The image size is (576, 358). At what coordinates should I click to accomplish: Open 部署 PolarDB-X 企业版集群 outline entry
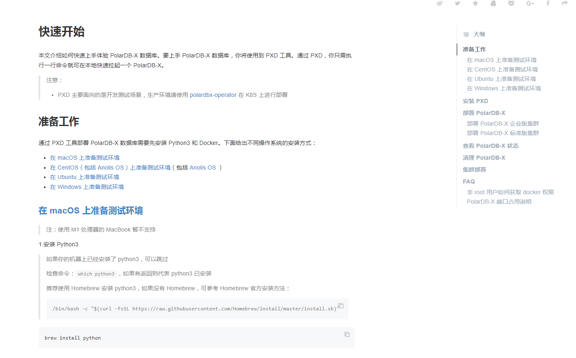coord(503,124)
